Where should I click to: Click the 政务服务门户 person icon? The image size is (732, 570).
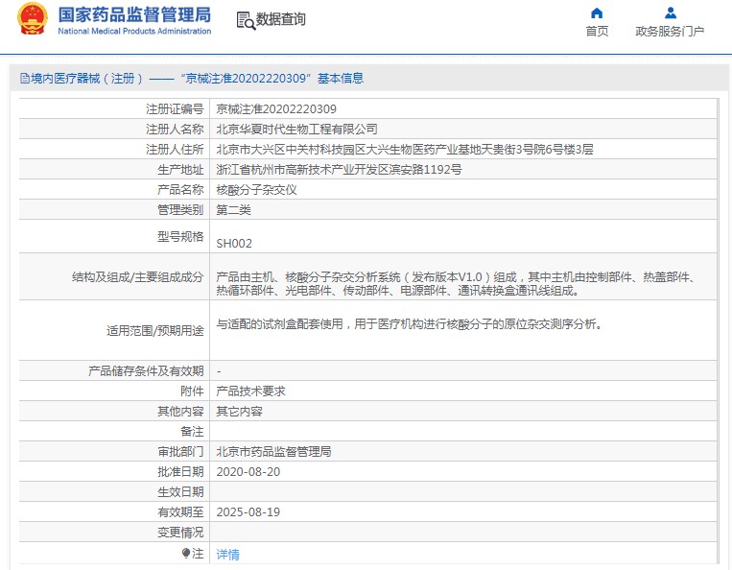(x=670, y=12)
